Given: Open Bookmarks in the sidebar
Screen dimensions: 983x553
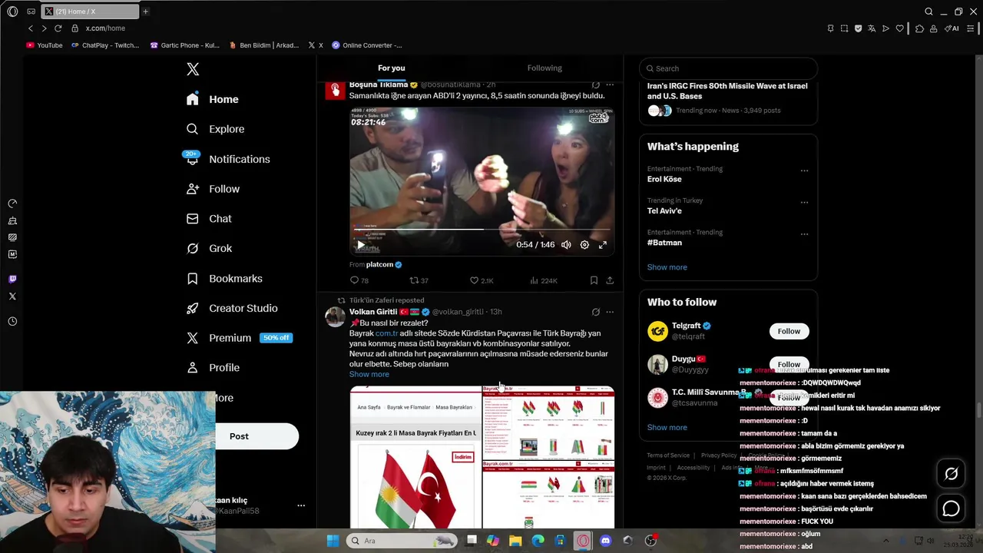Looking at the screenshot, I should pos(224,279).
